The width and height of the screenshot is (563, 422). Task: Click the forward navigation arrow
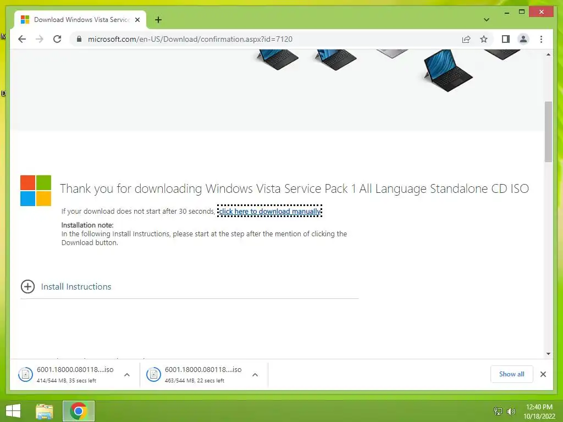[40, 39]
